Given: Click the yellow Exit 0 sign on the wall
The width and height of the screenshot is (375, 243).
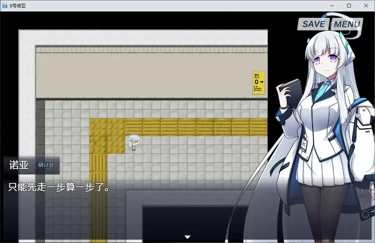Looking at the screenshot, I should tap(259, 82).
